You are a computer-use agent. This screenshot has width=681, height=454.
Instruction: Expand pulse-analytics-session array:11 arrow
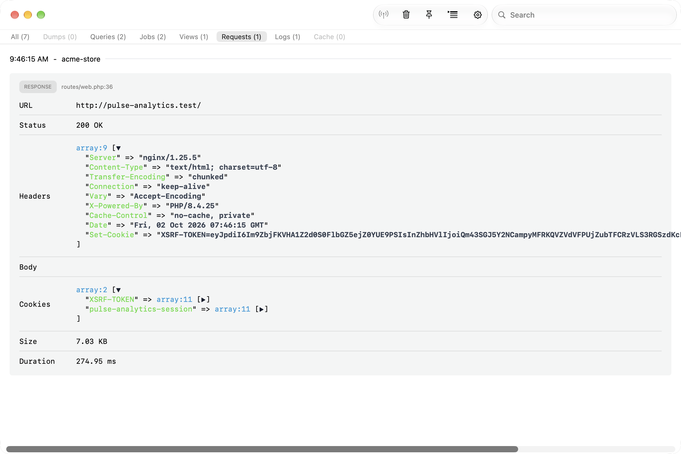261,309
